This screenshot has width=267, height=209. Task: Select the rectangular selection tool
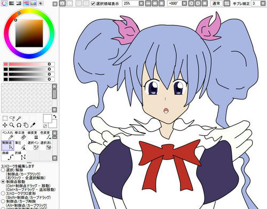tap(5, 118)
